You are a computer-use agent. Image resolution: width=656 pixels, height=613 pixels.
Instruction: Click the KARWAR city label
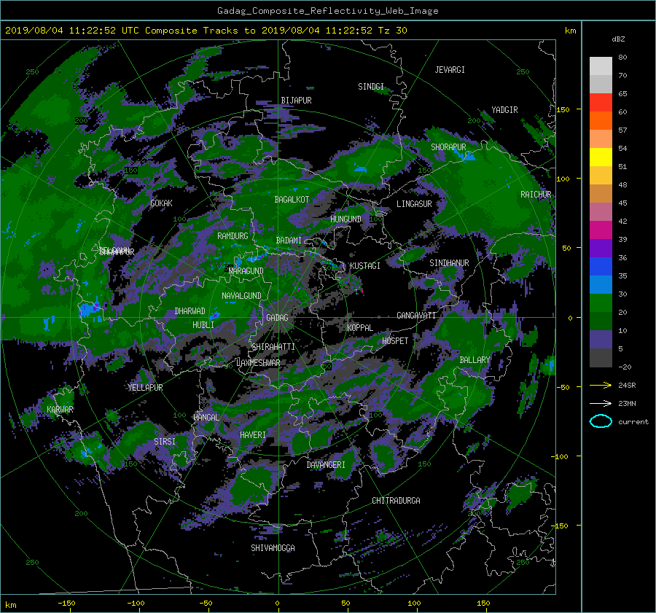60,410
